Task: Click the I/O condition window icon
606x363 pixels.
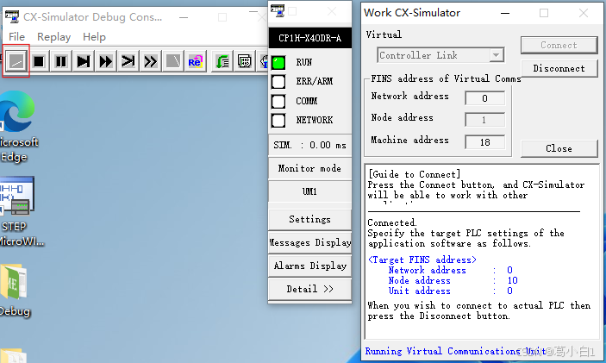Action: [x=245, y=61]
